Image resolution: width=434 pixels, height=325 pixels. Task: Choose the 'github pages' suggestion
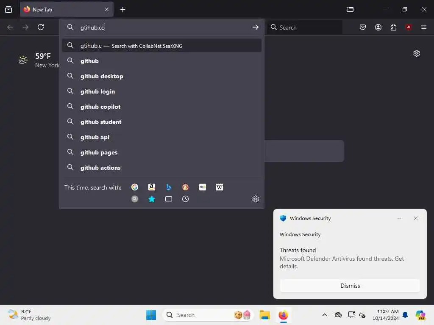pos(161,152)
